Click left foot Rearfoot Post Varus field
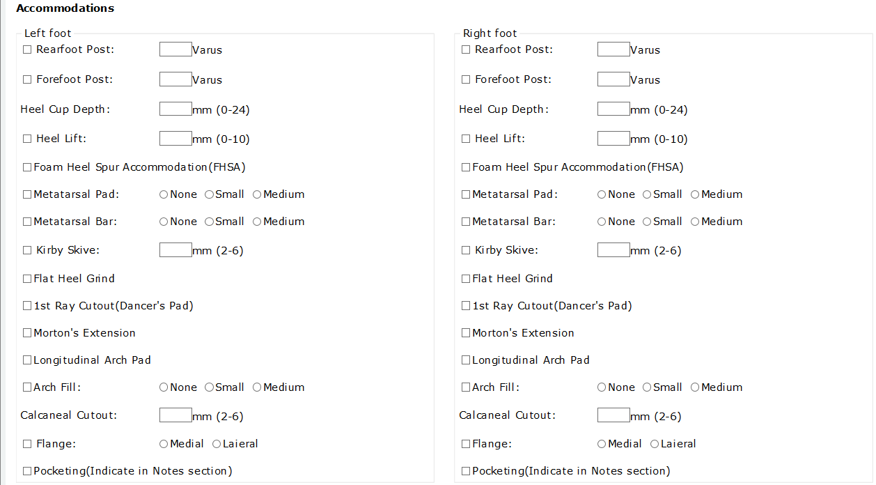The height and width of the screenshot is (485, 876). (175, 49)
